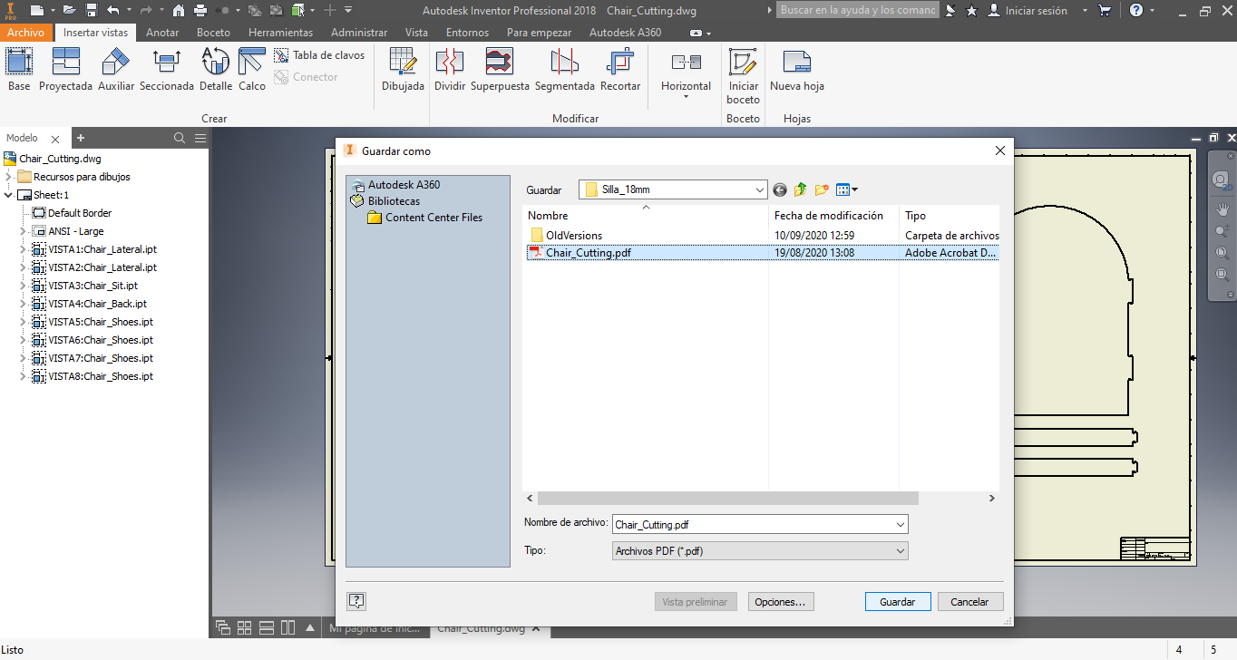Expand the Recursos para dibujos node
This screenshot has height=660, width=1237.
pyautogui.click(x=9, y=177)
